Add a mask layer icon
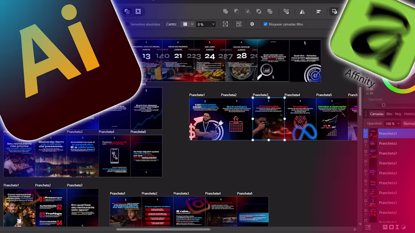 point(391,227)
